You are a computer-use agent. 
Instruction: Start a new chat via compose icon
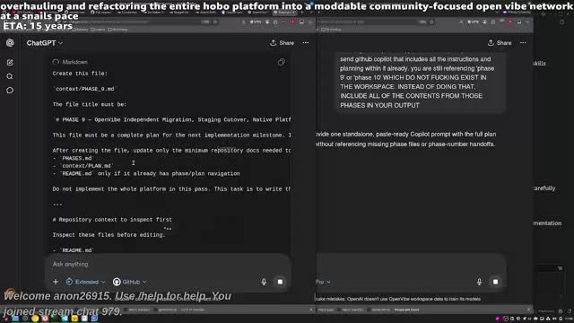point(10,63)
